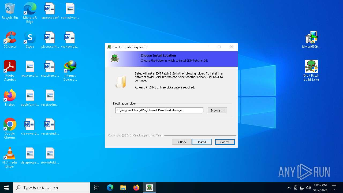Viewport: 343px width, 193px height.
Task: Open the notification center
Action: coord(334,188)
